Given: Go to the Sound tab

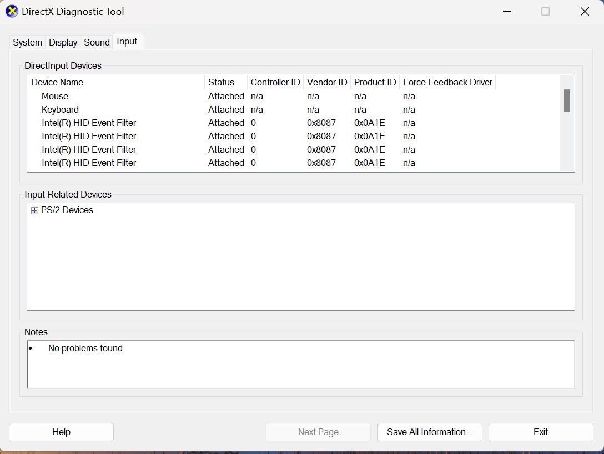Looking at the screenshot, I should click(97, 42).
